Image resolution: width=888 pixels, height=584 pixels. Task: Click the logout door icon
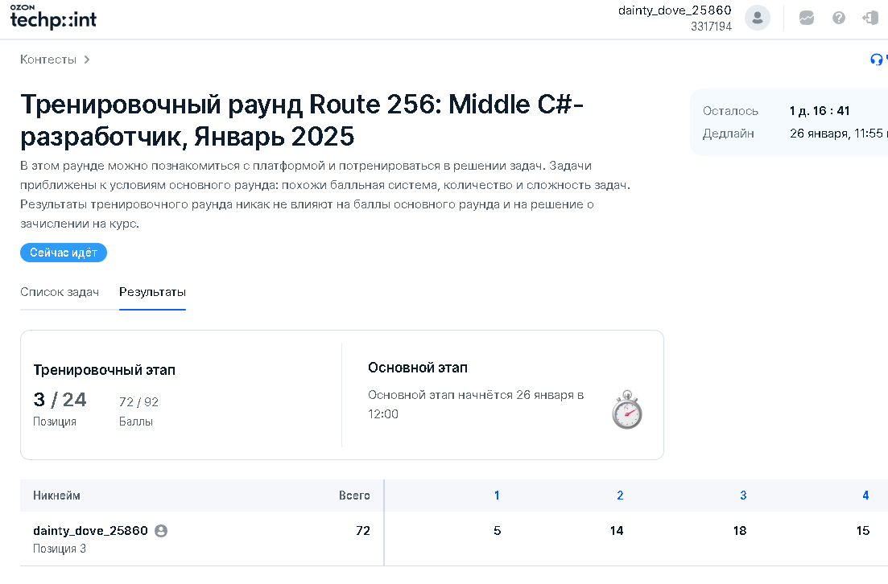click(869, 18)
